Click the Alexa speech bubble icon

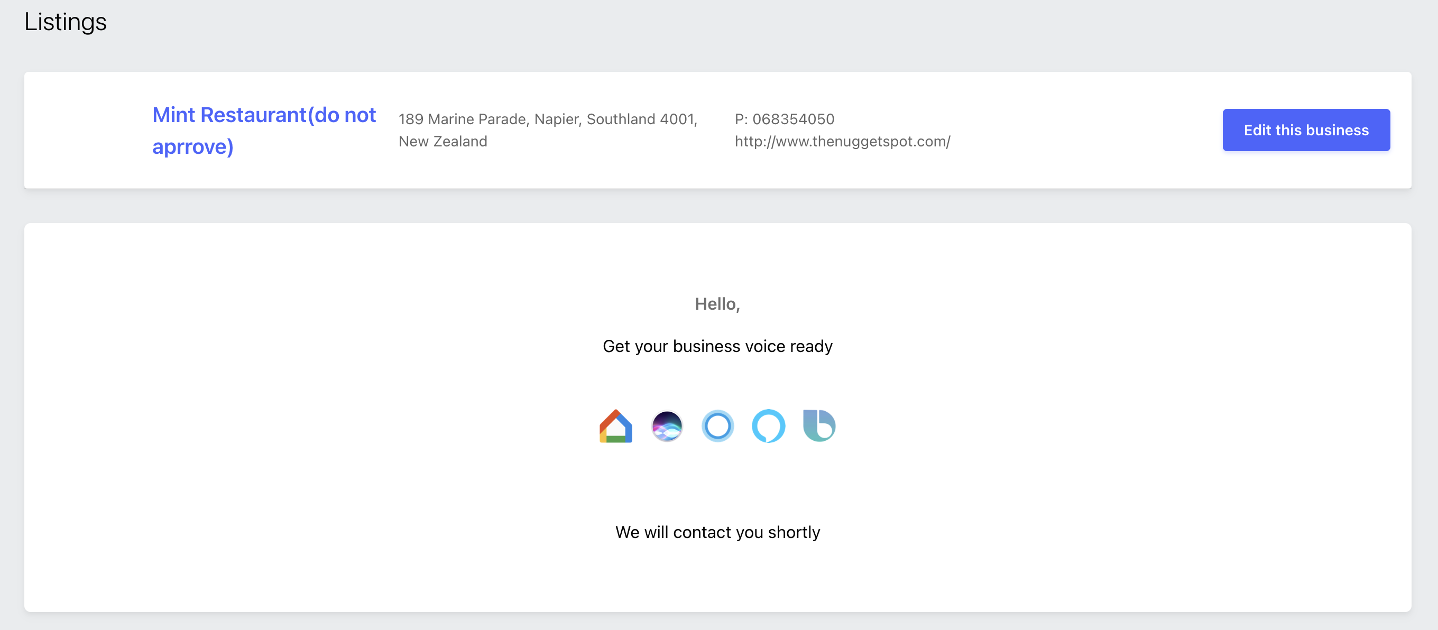(768, 427)
